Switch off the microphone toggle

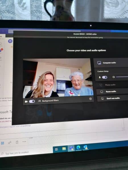click(105, 77)
